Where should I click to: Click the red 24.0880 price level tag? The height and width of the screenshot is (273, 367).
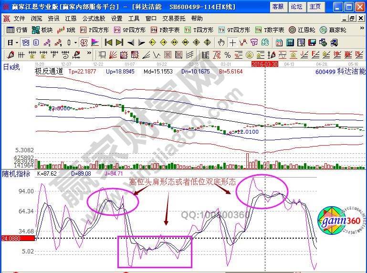(10, 238)
